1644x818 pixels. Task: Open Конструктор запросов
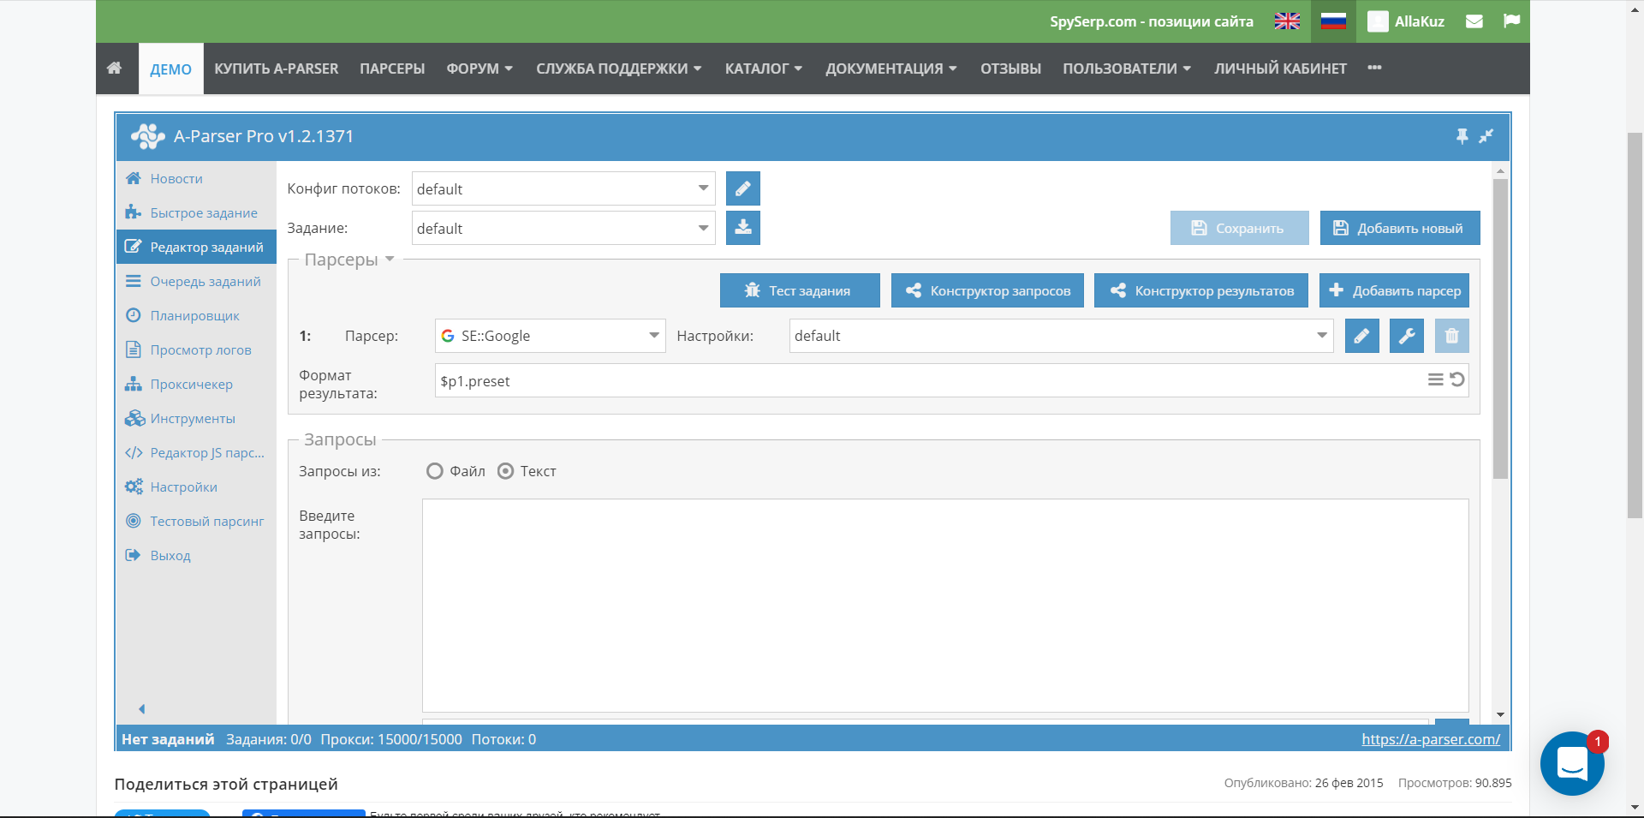[987, 290]
